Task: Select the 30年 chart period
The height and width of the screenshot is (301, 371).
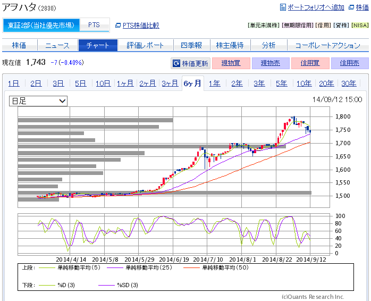Action: (349, 83)
